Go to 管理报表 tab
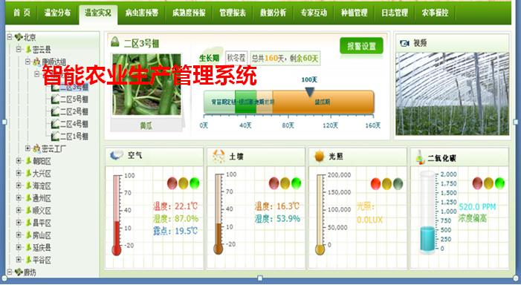 pyautogui.click(x=233, y=13)
